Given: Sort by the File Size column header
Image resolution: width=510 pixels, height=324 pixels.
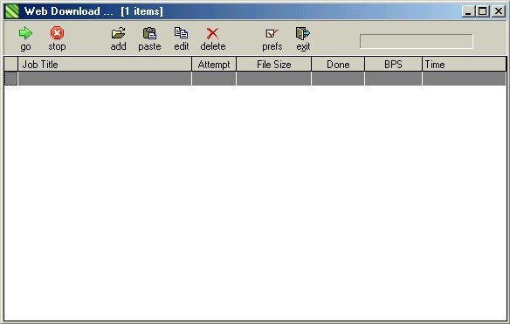Looking at the screenshot, I should (x=273, y=65).
